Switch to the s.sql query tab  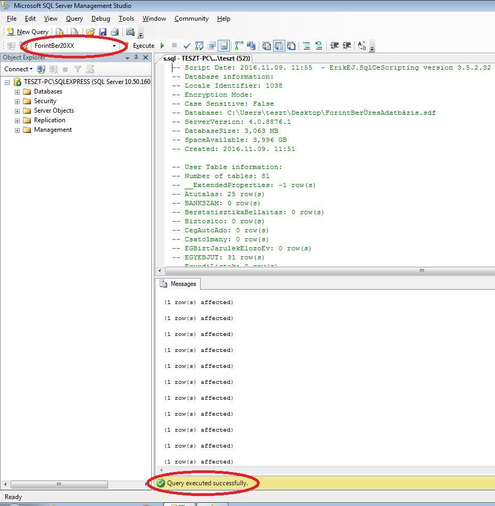[x=206, y=58]
